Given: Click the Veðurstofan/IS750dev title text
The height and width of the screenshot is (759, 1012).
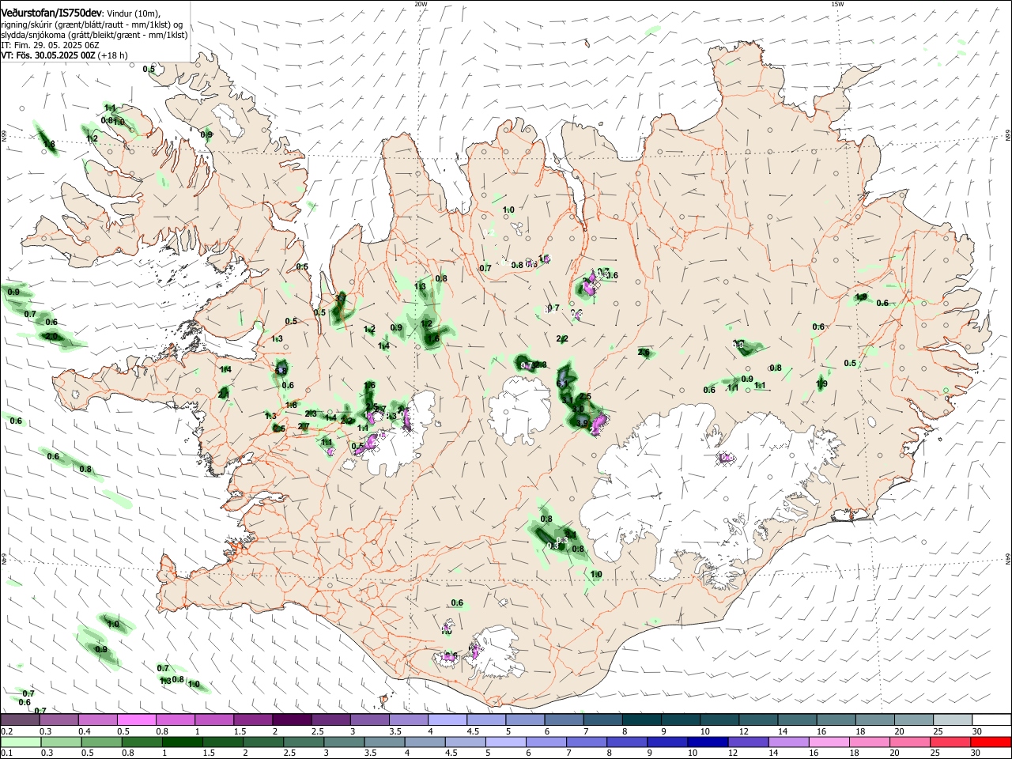Looking at the screenshot, I should click(x=51, y=13).
